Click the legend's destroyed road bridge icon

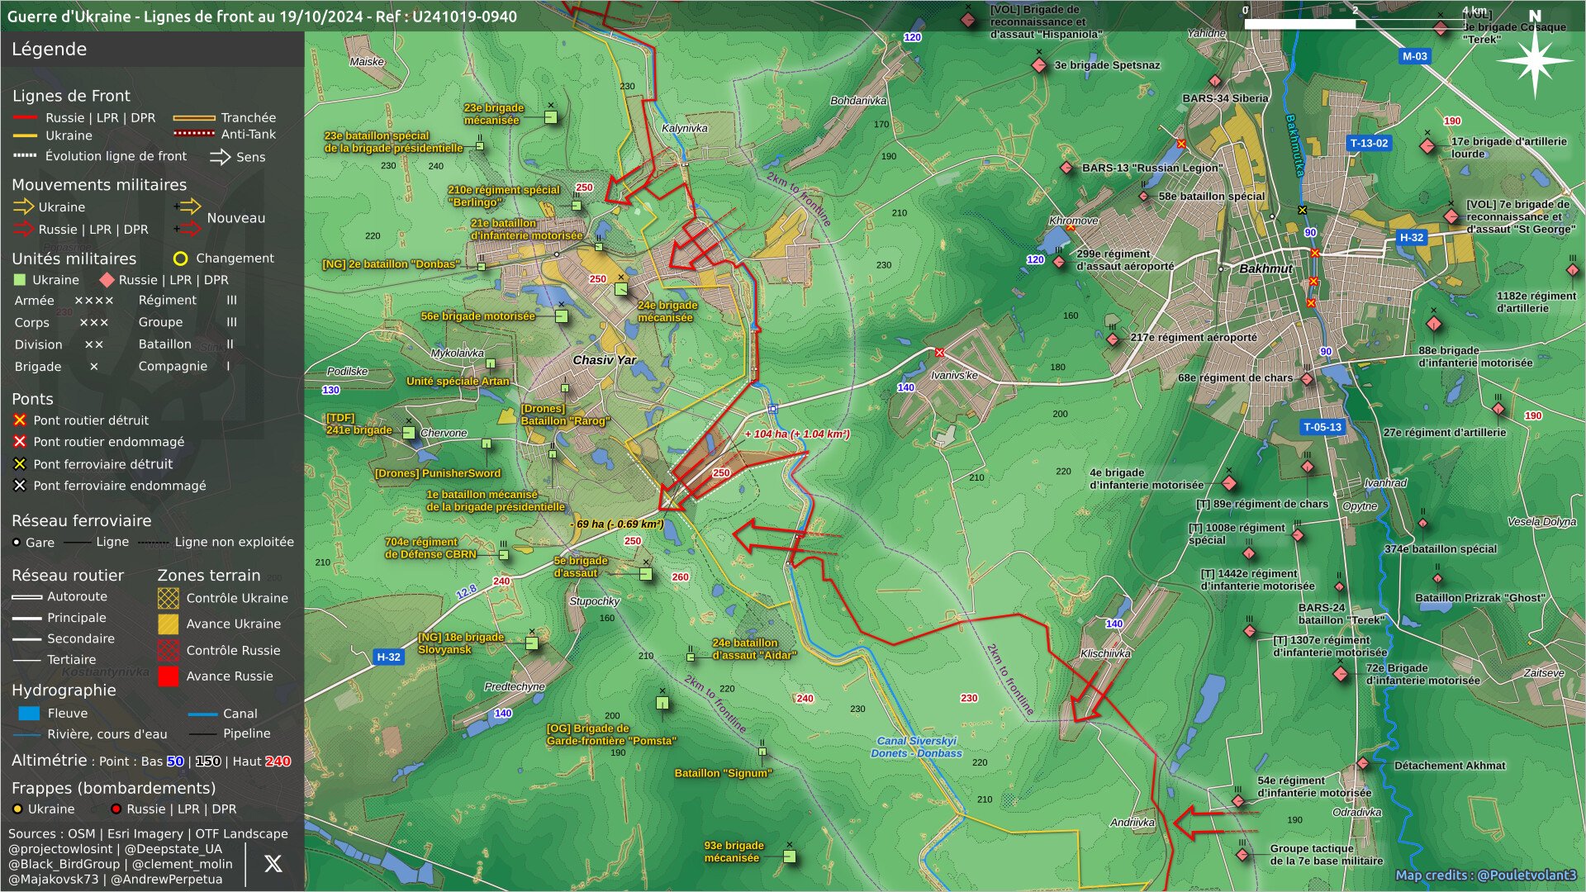(20, 420)
